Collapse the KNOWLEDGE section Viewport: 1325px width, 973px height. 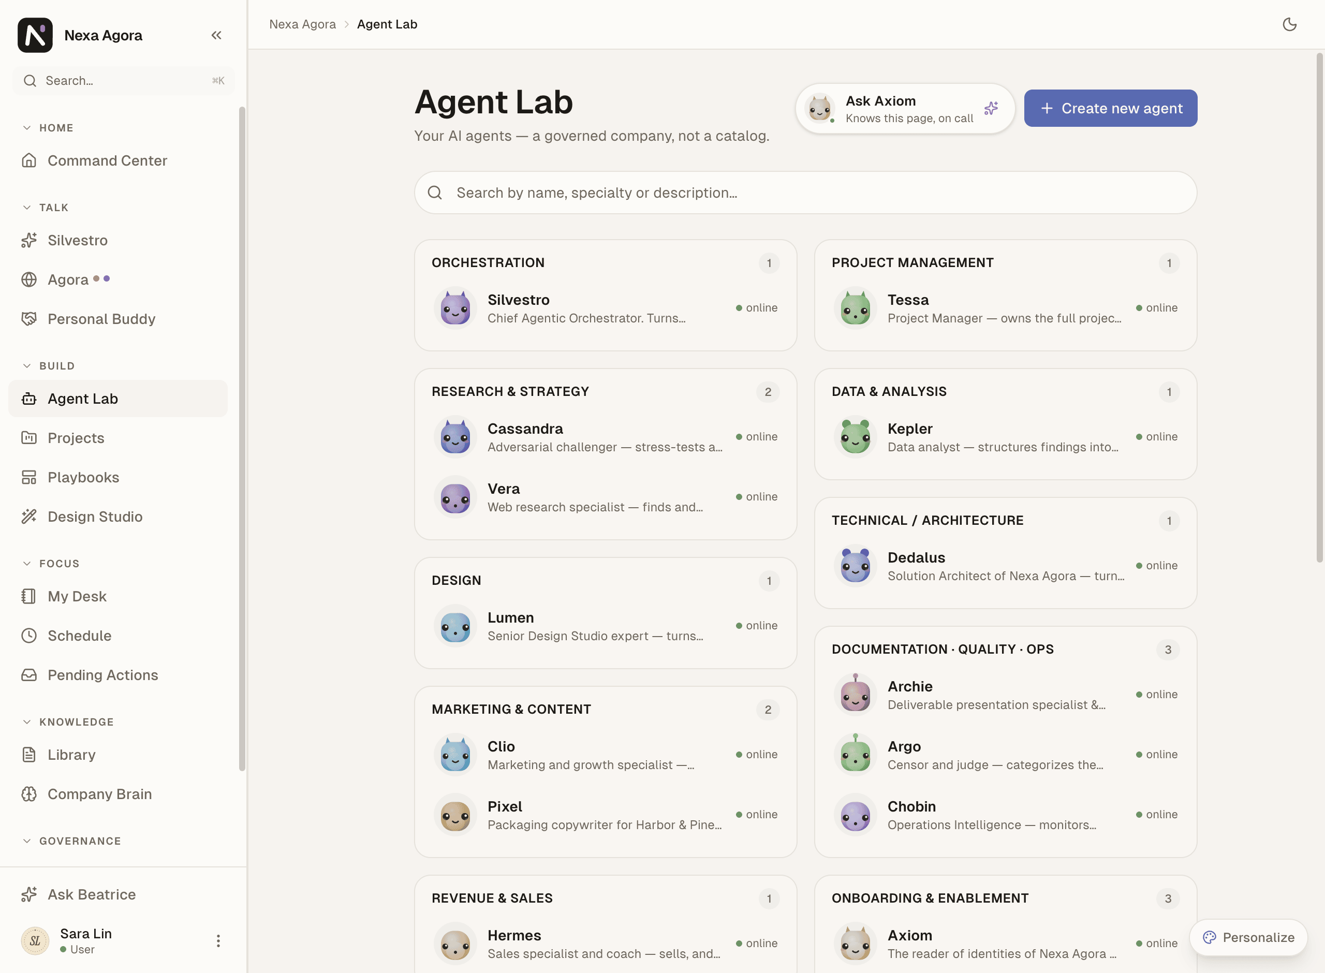[x=68, y=722]
